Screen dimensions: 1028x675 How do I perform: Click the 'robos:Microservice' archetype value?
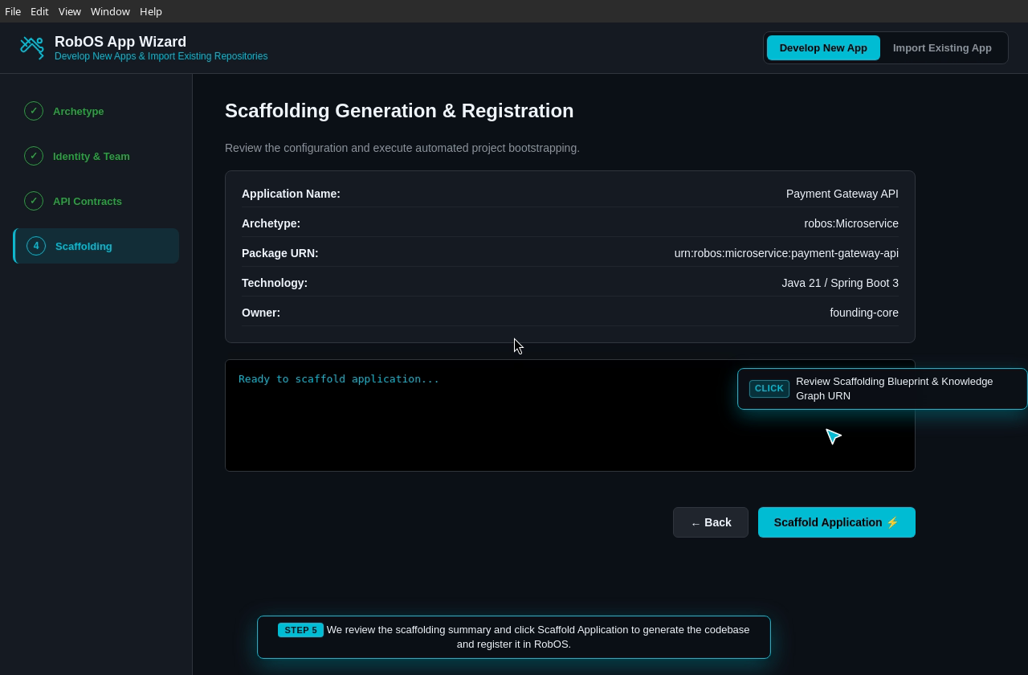coord(851,223)
